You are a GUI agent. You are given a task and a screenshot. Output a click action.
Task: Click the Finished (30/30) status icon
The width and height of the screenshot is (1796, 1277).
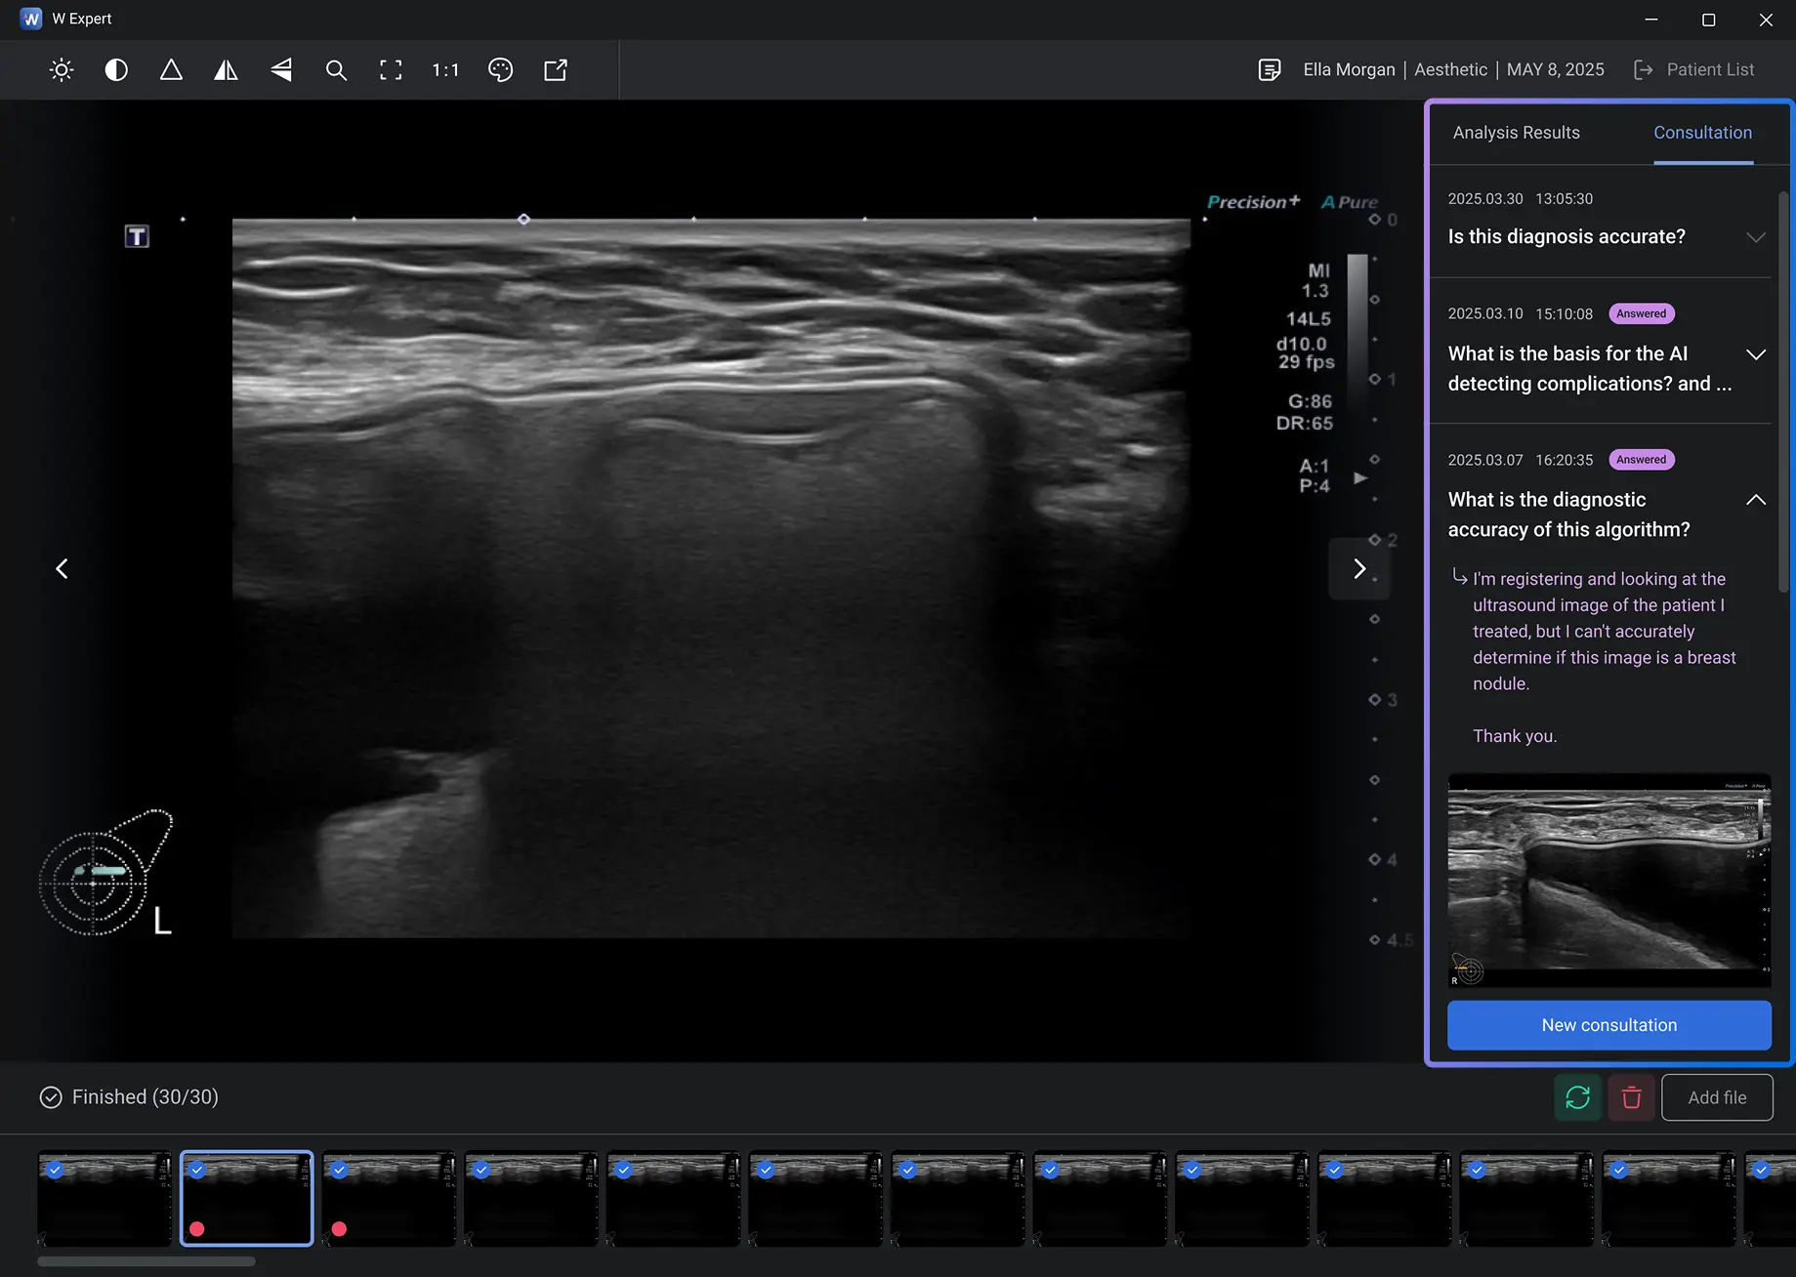coord(51,1097)
